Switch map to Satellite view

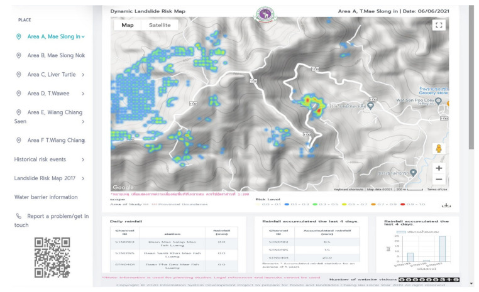point(159,25)
